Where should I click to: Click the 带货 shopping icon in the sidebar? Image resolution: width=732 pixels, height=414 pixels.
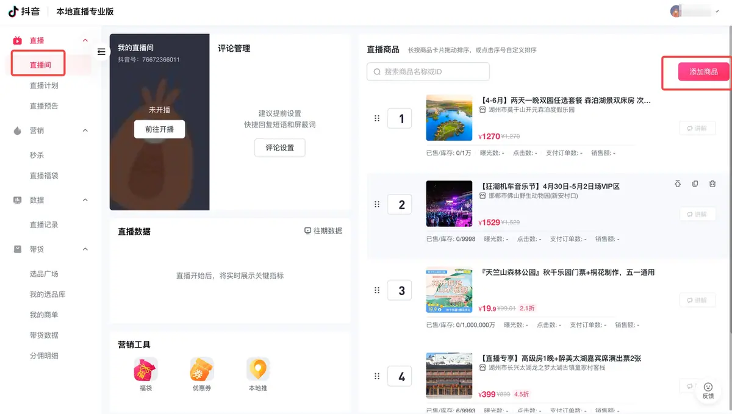click(x=18, y=249)
